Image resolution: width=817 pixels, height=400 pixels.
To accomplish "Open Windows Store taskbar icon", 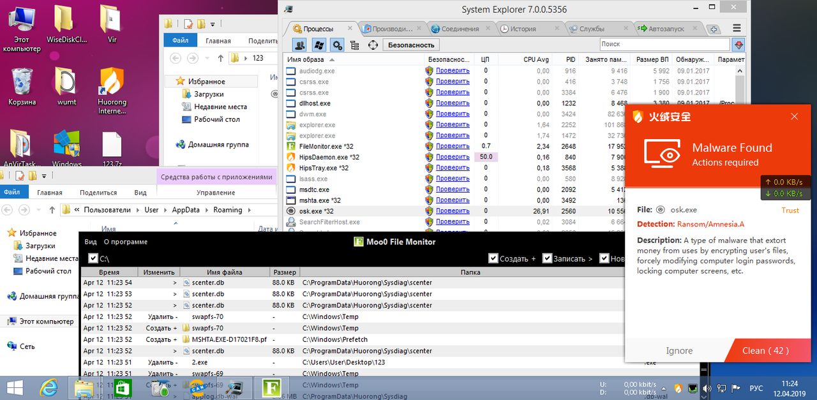I will [x=121, y=387].
